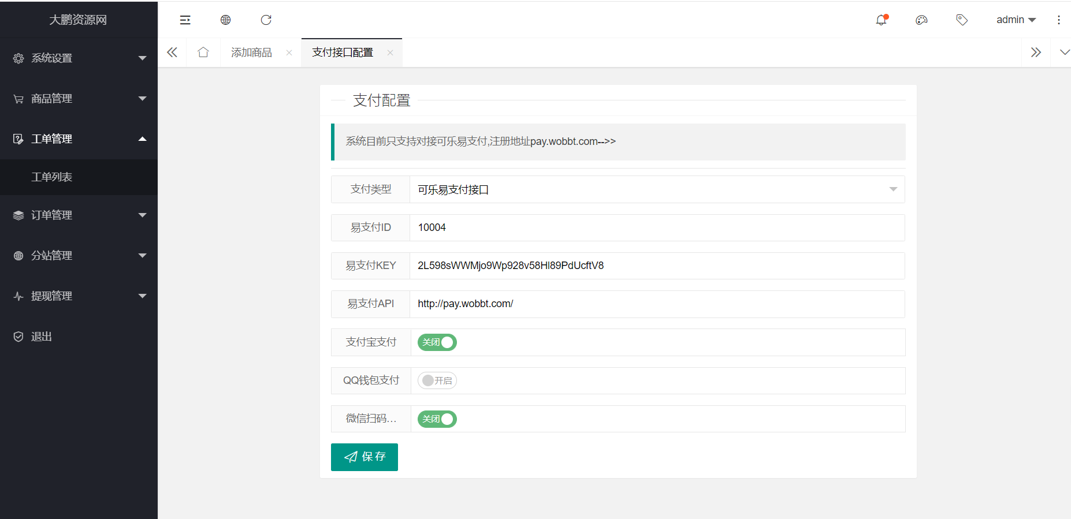Click the 保存 button

365,457
